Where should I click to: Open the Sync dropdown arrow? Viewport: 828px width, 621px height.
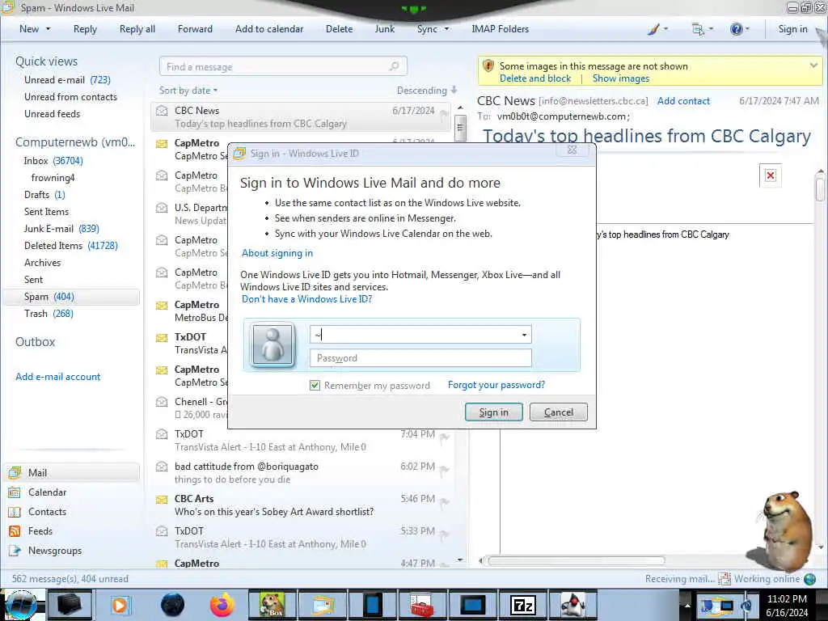(x=446, y=29)
